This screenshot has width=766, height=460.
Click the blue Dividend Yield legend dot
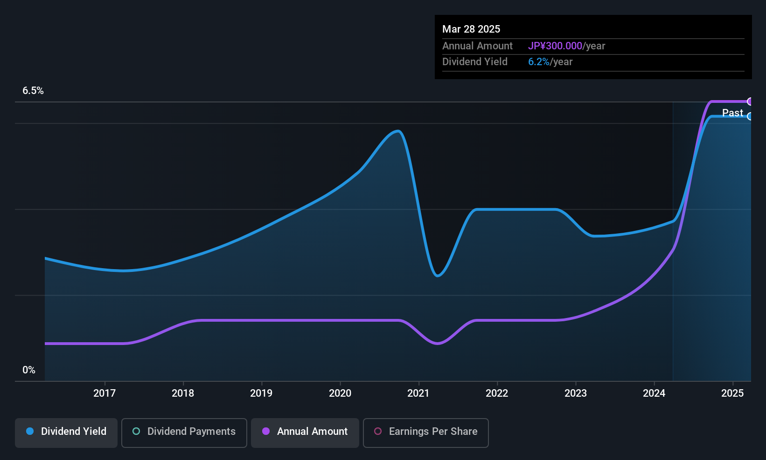(30, 432)
